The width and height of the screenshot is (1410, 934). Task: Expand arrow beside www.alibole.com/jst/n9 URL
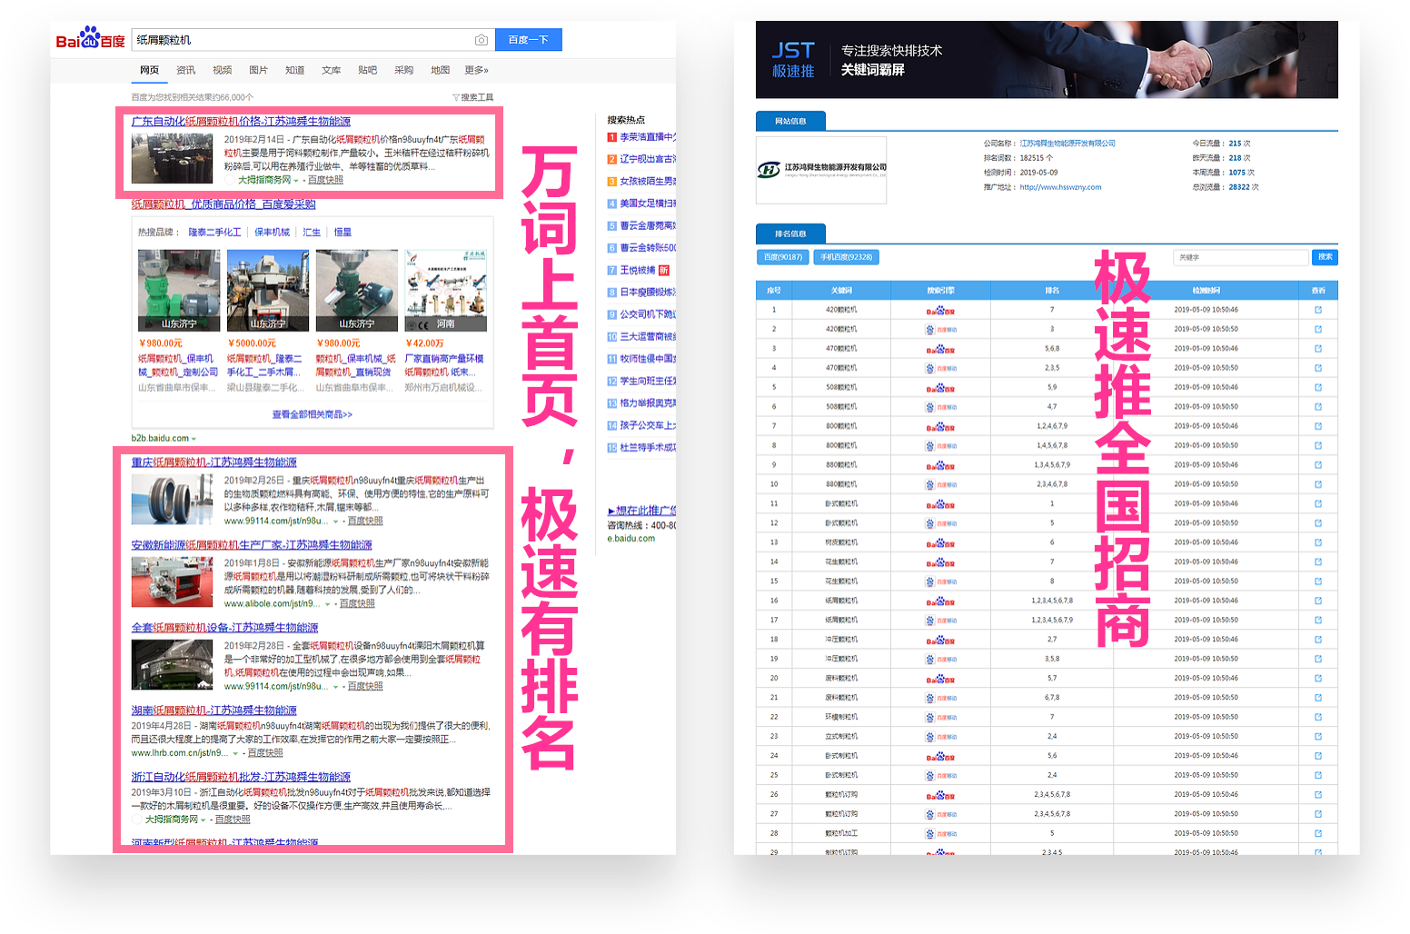[328, 604]
